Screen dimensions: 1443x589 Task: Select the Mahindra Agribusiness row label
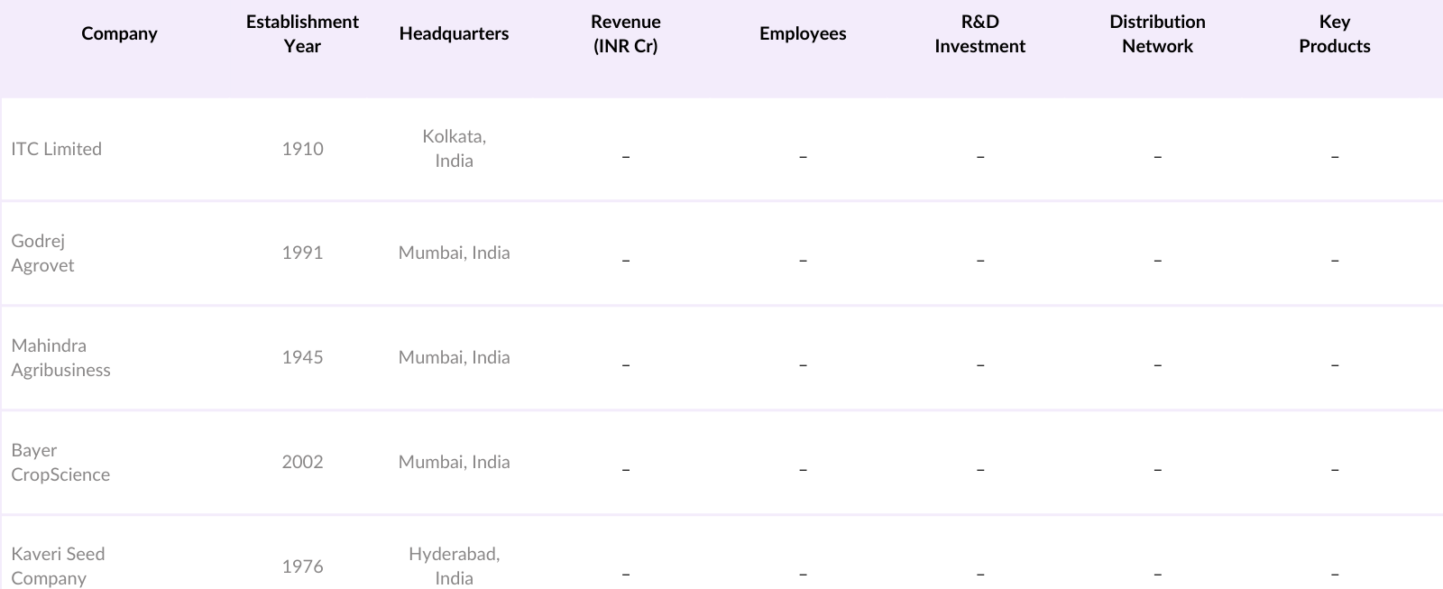click(60, 357)
